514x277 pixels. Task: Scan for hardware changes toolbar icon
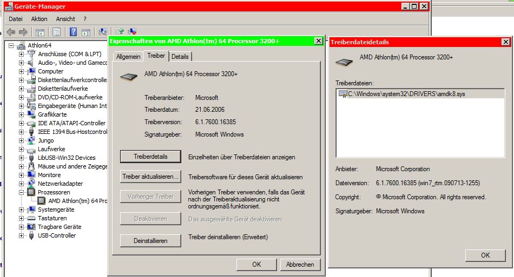coord(103,32)
